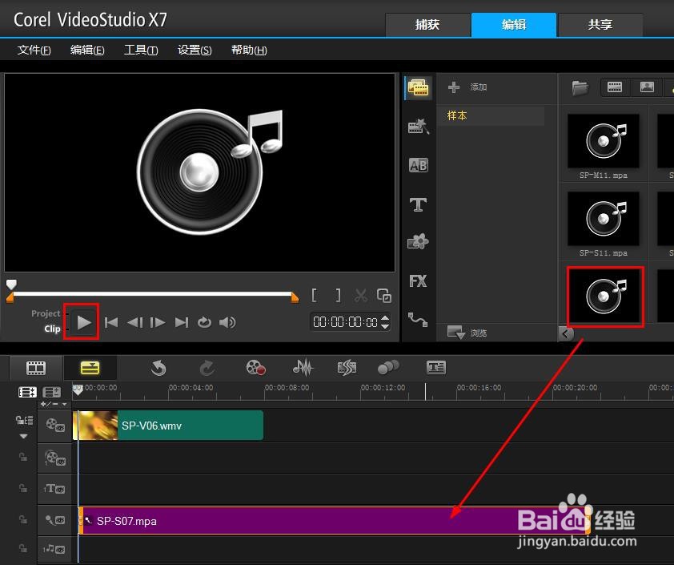Toggle Title track visibility
The width and height of the screenshot is (674, 565).
pos(54,489)
